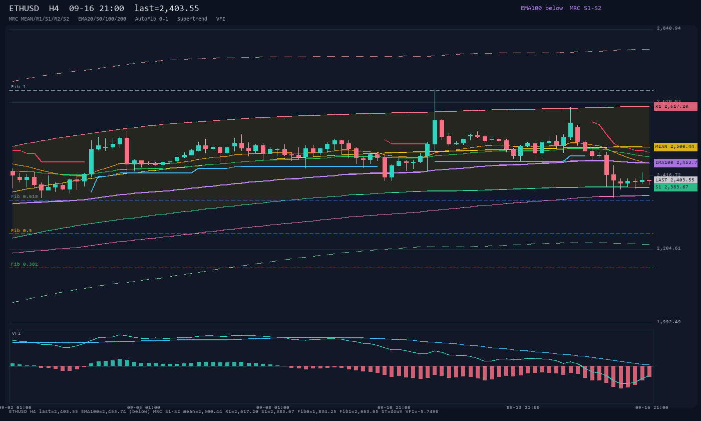
Task: Click the "09-10 21:00" time axis label
Action: coord(394,407)
